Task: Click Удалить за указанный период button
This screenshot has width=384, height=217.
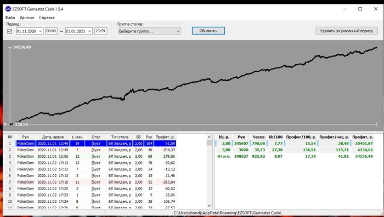Action: pyautogui.click(x=346, y=31)
